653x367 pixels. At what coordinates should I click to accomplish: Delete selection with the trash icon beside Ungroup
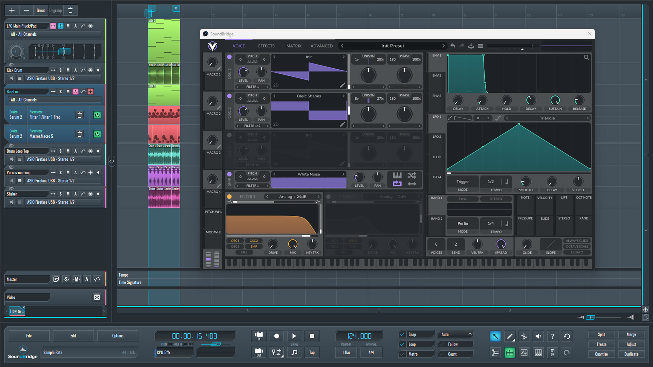point(70,10)
